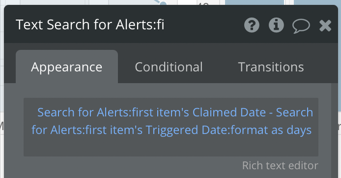The image size is (341, 178).
Task: Select the ":format as days" expression segment
Action: 270,130
